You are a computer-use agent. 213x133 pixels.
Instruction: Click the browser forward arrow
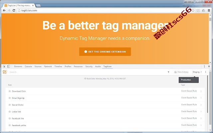point(9,10)
